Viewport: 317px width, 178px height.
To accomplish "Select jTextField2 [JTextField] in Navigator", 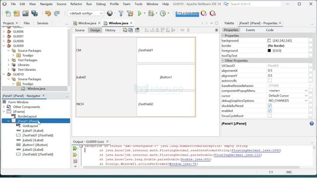I will [38, 154].
